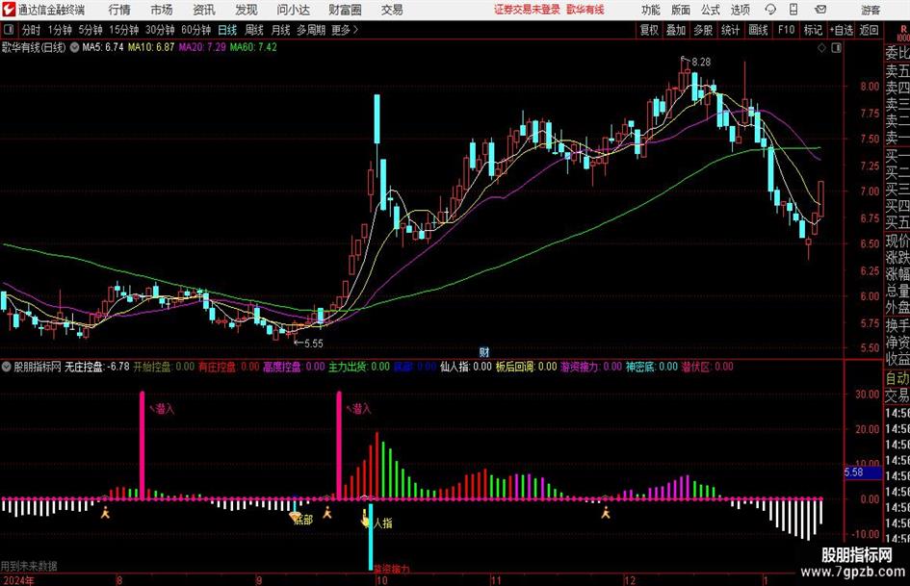Switch to 分时 period tab

point(31,30)
